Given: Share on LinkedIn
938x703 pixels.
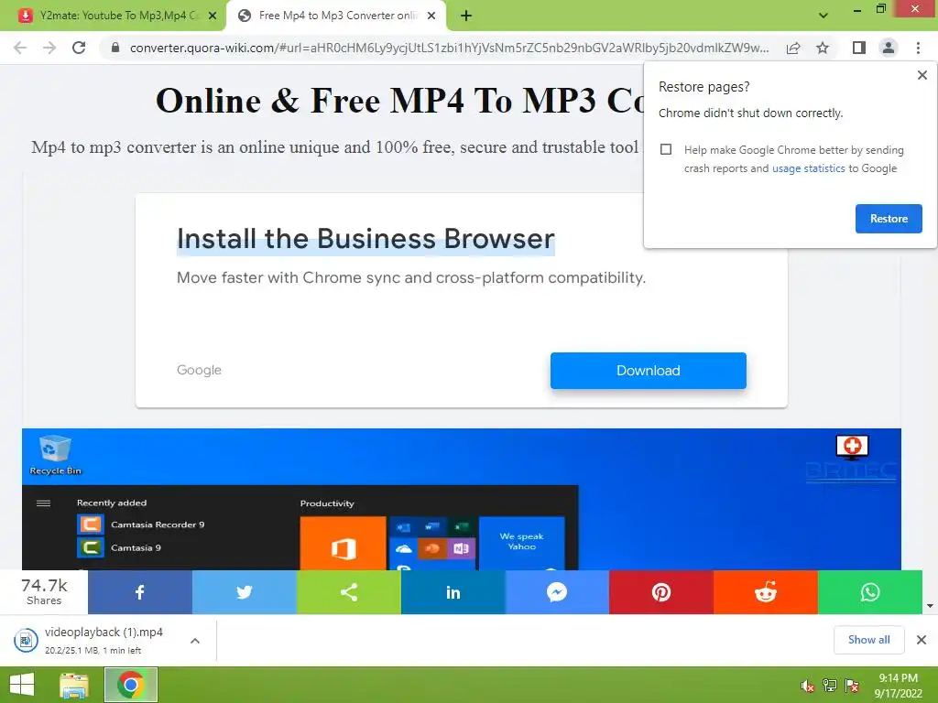Looking at the screenshot, I should click(x=453, y=592).
